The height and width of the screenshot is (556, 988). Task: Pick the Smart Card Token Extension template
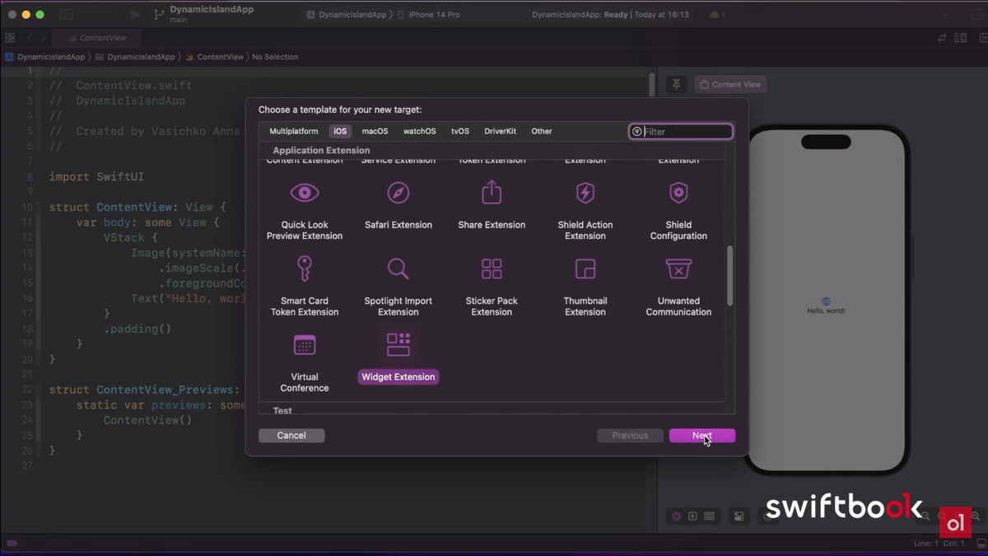tap(305, 286)
